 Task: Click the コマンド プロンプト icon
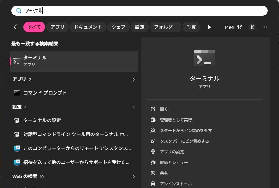17,93
